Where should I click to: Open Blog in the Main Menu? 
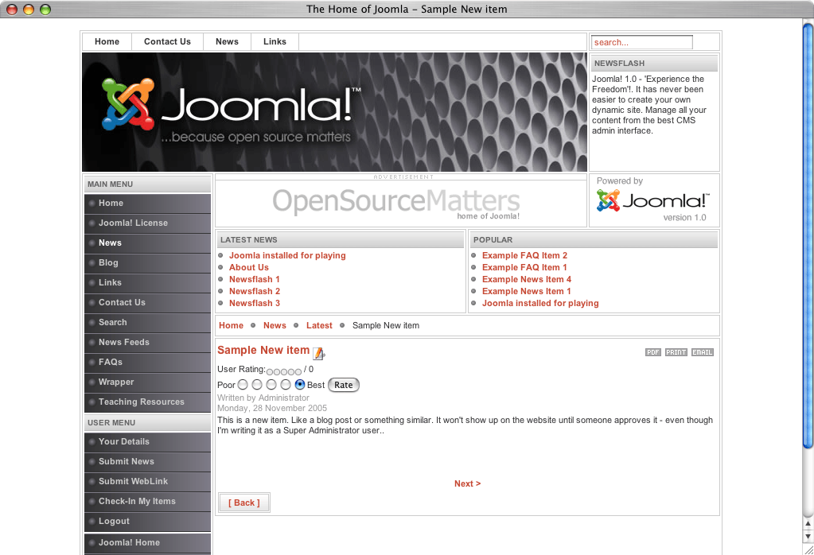[147, 263]
